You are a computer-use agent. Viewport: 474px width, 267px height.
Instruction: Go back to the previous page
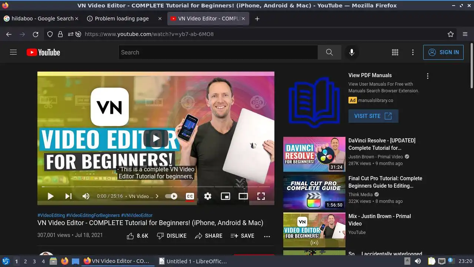click(9, 34)
